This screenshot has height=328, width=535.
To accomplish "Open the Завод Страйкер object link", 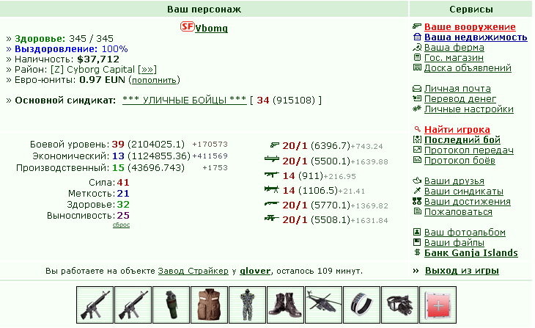I will click(193, 271).
